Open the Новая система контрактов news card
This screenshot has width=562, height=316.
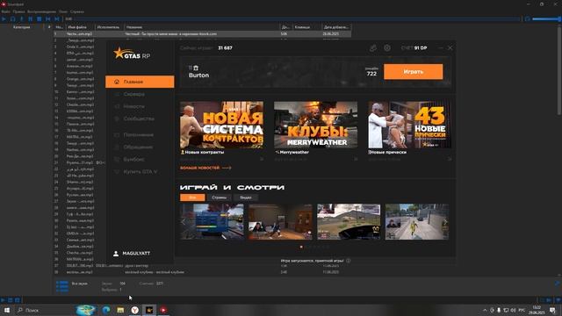pos(221,125)
